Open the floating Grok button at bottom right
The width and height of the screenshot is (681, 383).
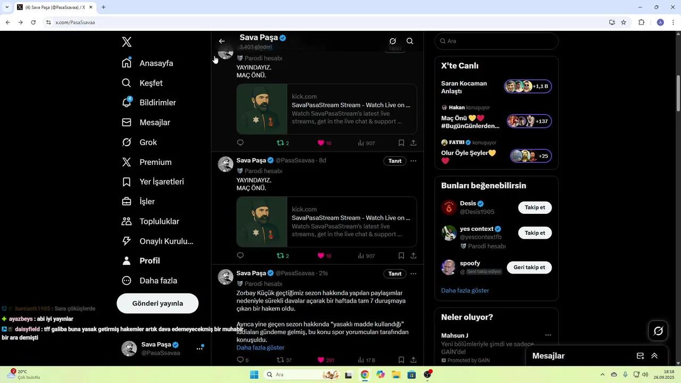coord(658,331)
